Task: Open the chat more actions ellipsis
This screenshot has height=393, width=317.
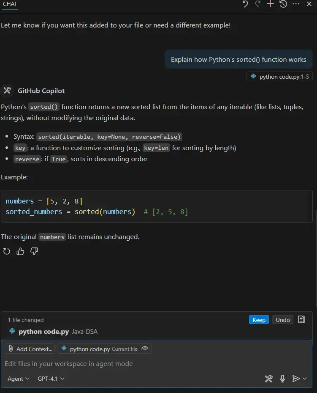Action: pyautogui.click(x=296, y=4)
